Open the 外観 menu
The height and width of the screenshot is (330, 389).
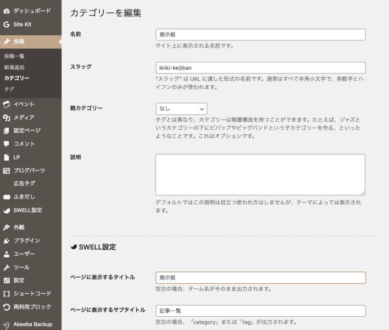click(x=31, y=227)
